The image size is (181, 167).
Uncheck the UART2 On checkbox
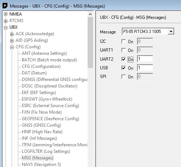pyautogui.click(x=124, y=59)
